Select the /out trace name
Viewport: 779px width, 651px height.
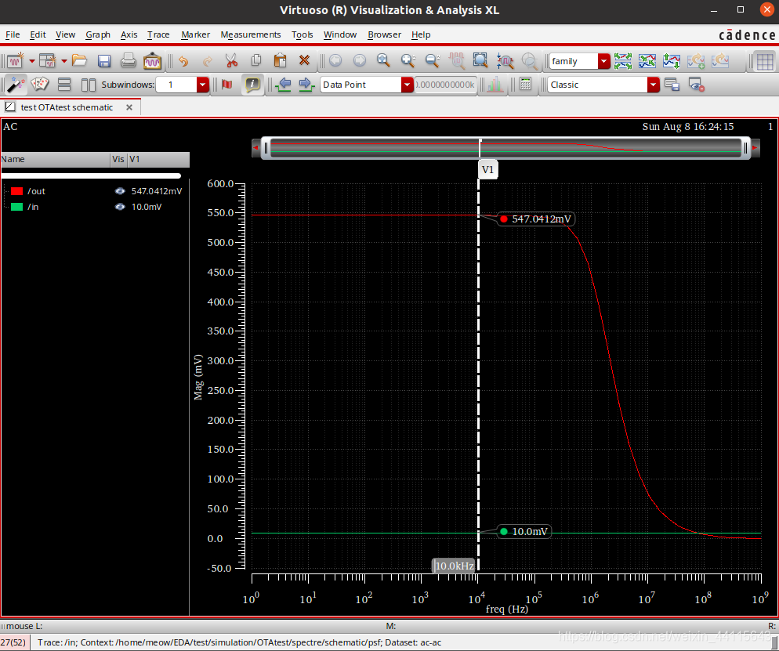[36, 191]
